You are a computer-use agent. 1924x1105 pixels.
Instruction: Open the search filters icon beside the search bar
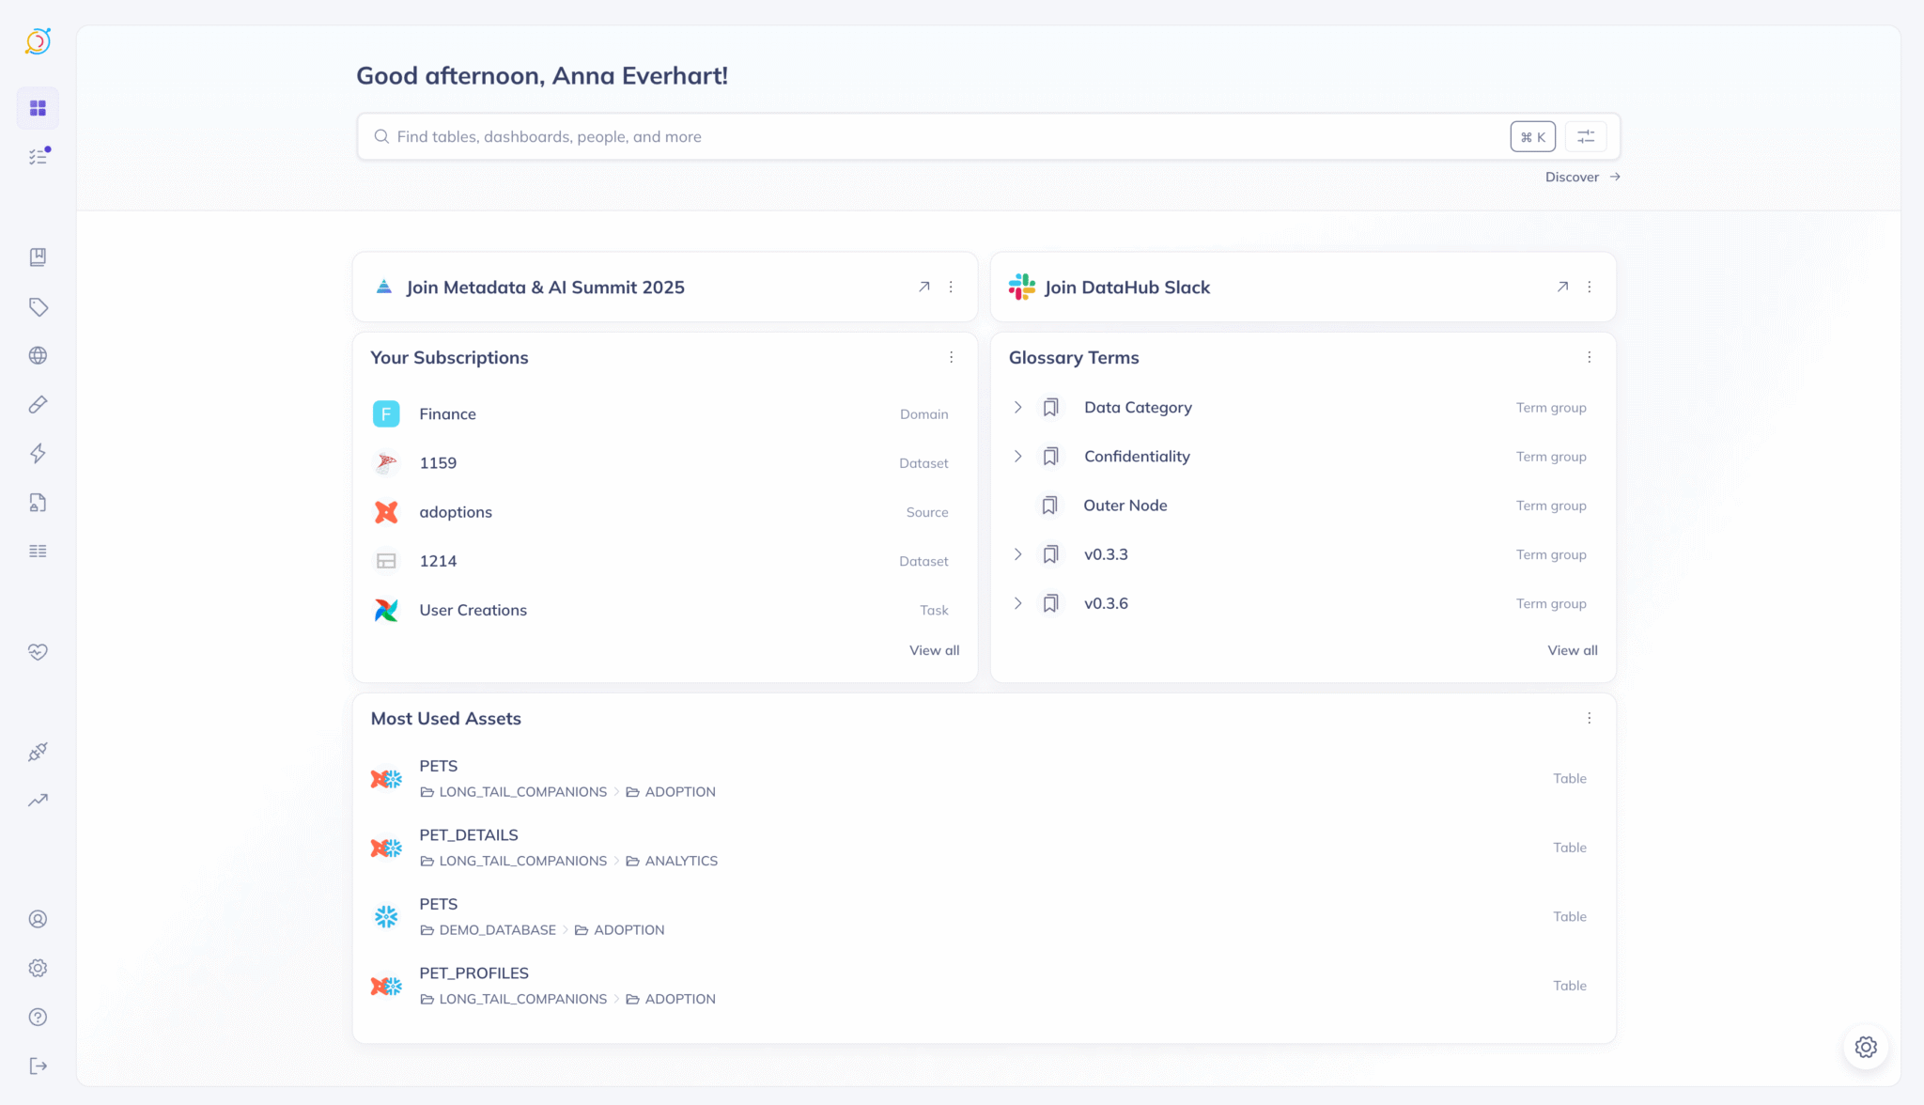point(1585,136)
